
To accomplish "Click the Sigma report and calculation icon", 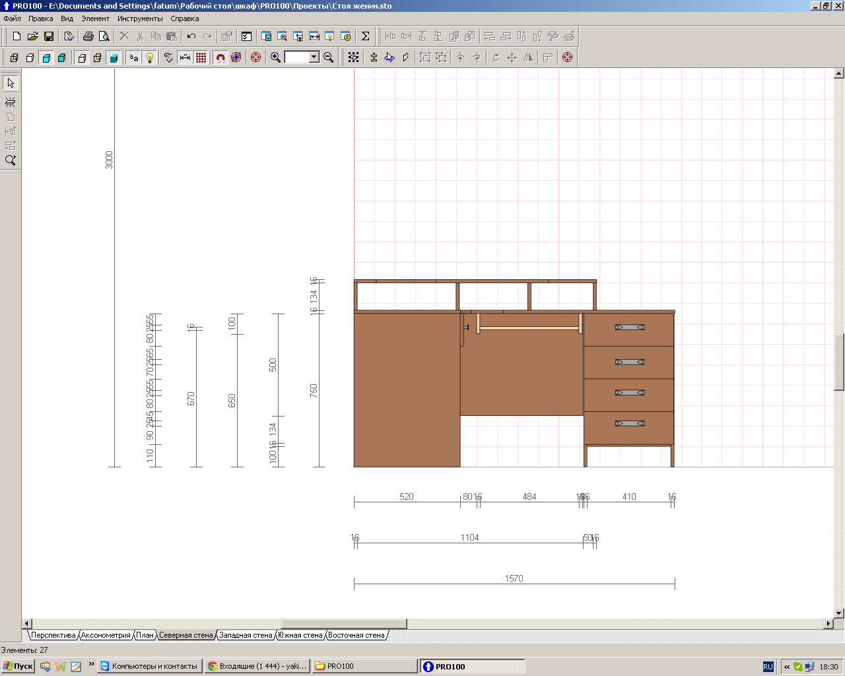I will [365, 36].
